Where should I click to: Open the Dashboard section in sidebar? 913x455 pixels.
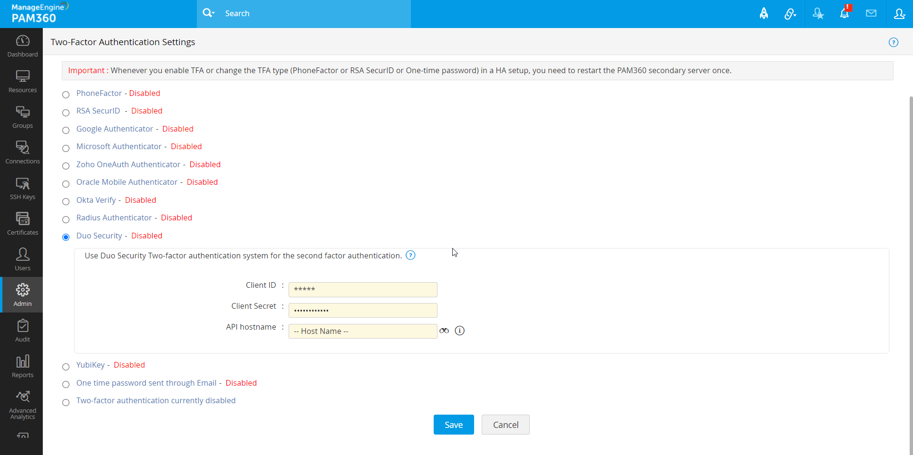pos(22,46)
